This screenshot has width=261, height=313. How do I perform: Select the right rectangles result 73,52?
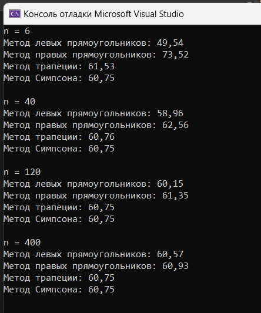175,55
